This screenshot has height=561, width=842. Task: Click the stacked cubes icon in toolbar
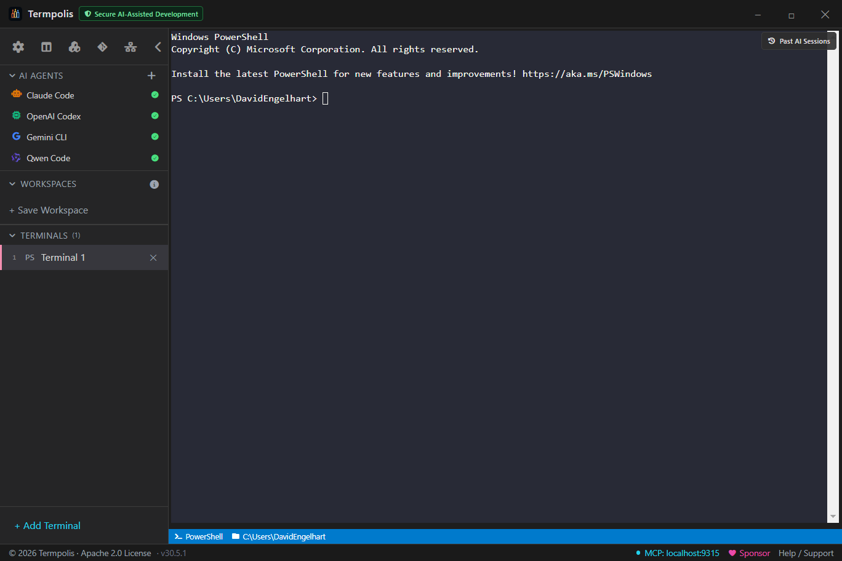74,47
